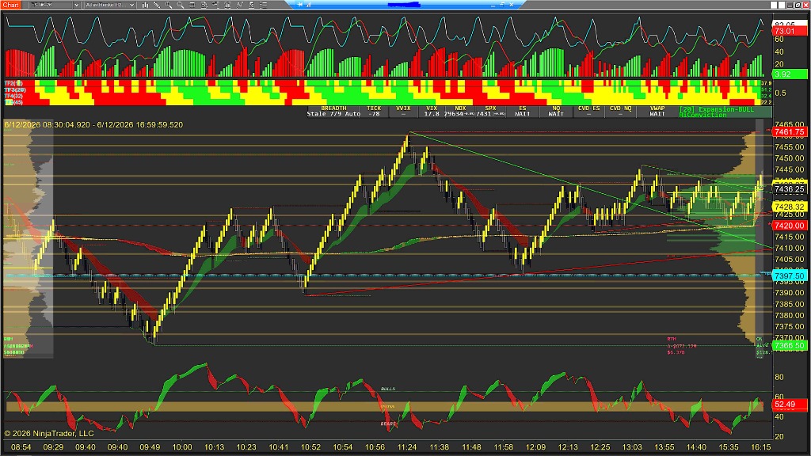Click the pin icon in blue floating bar
This screenshot has width=811, height=456.
coord(300,5)
